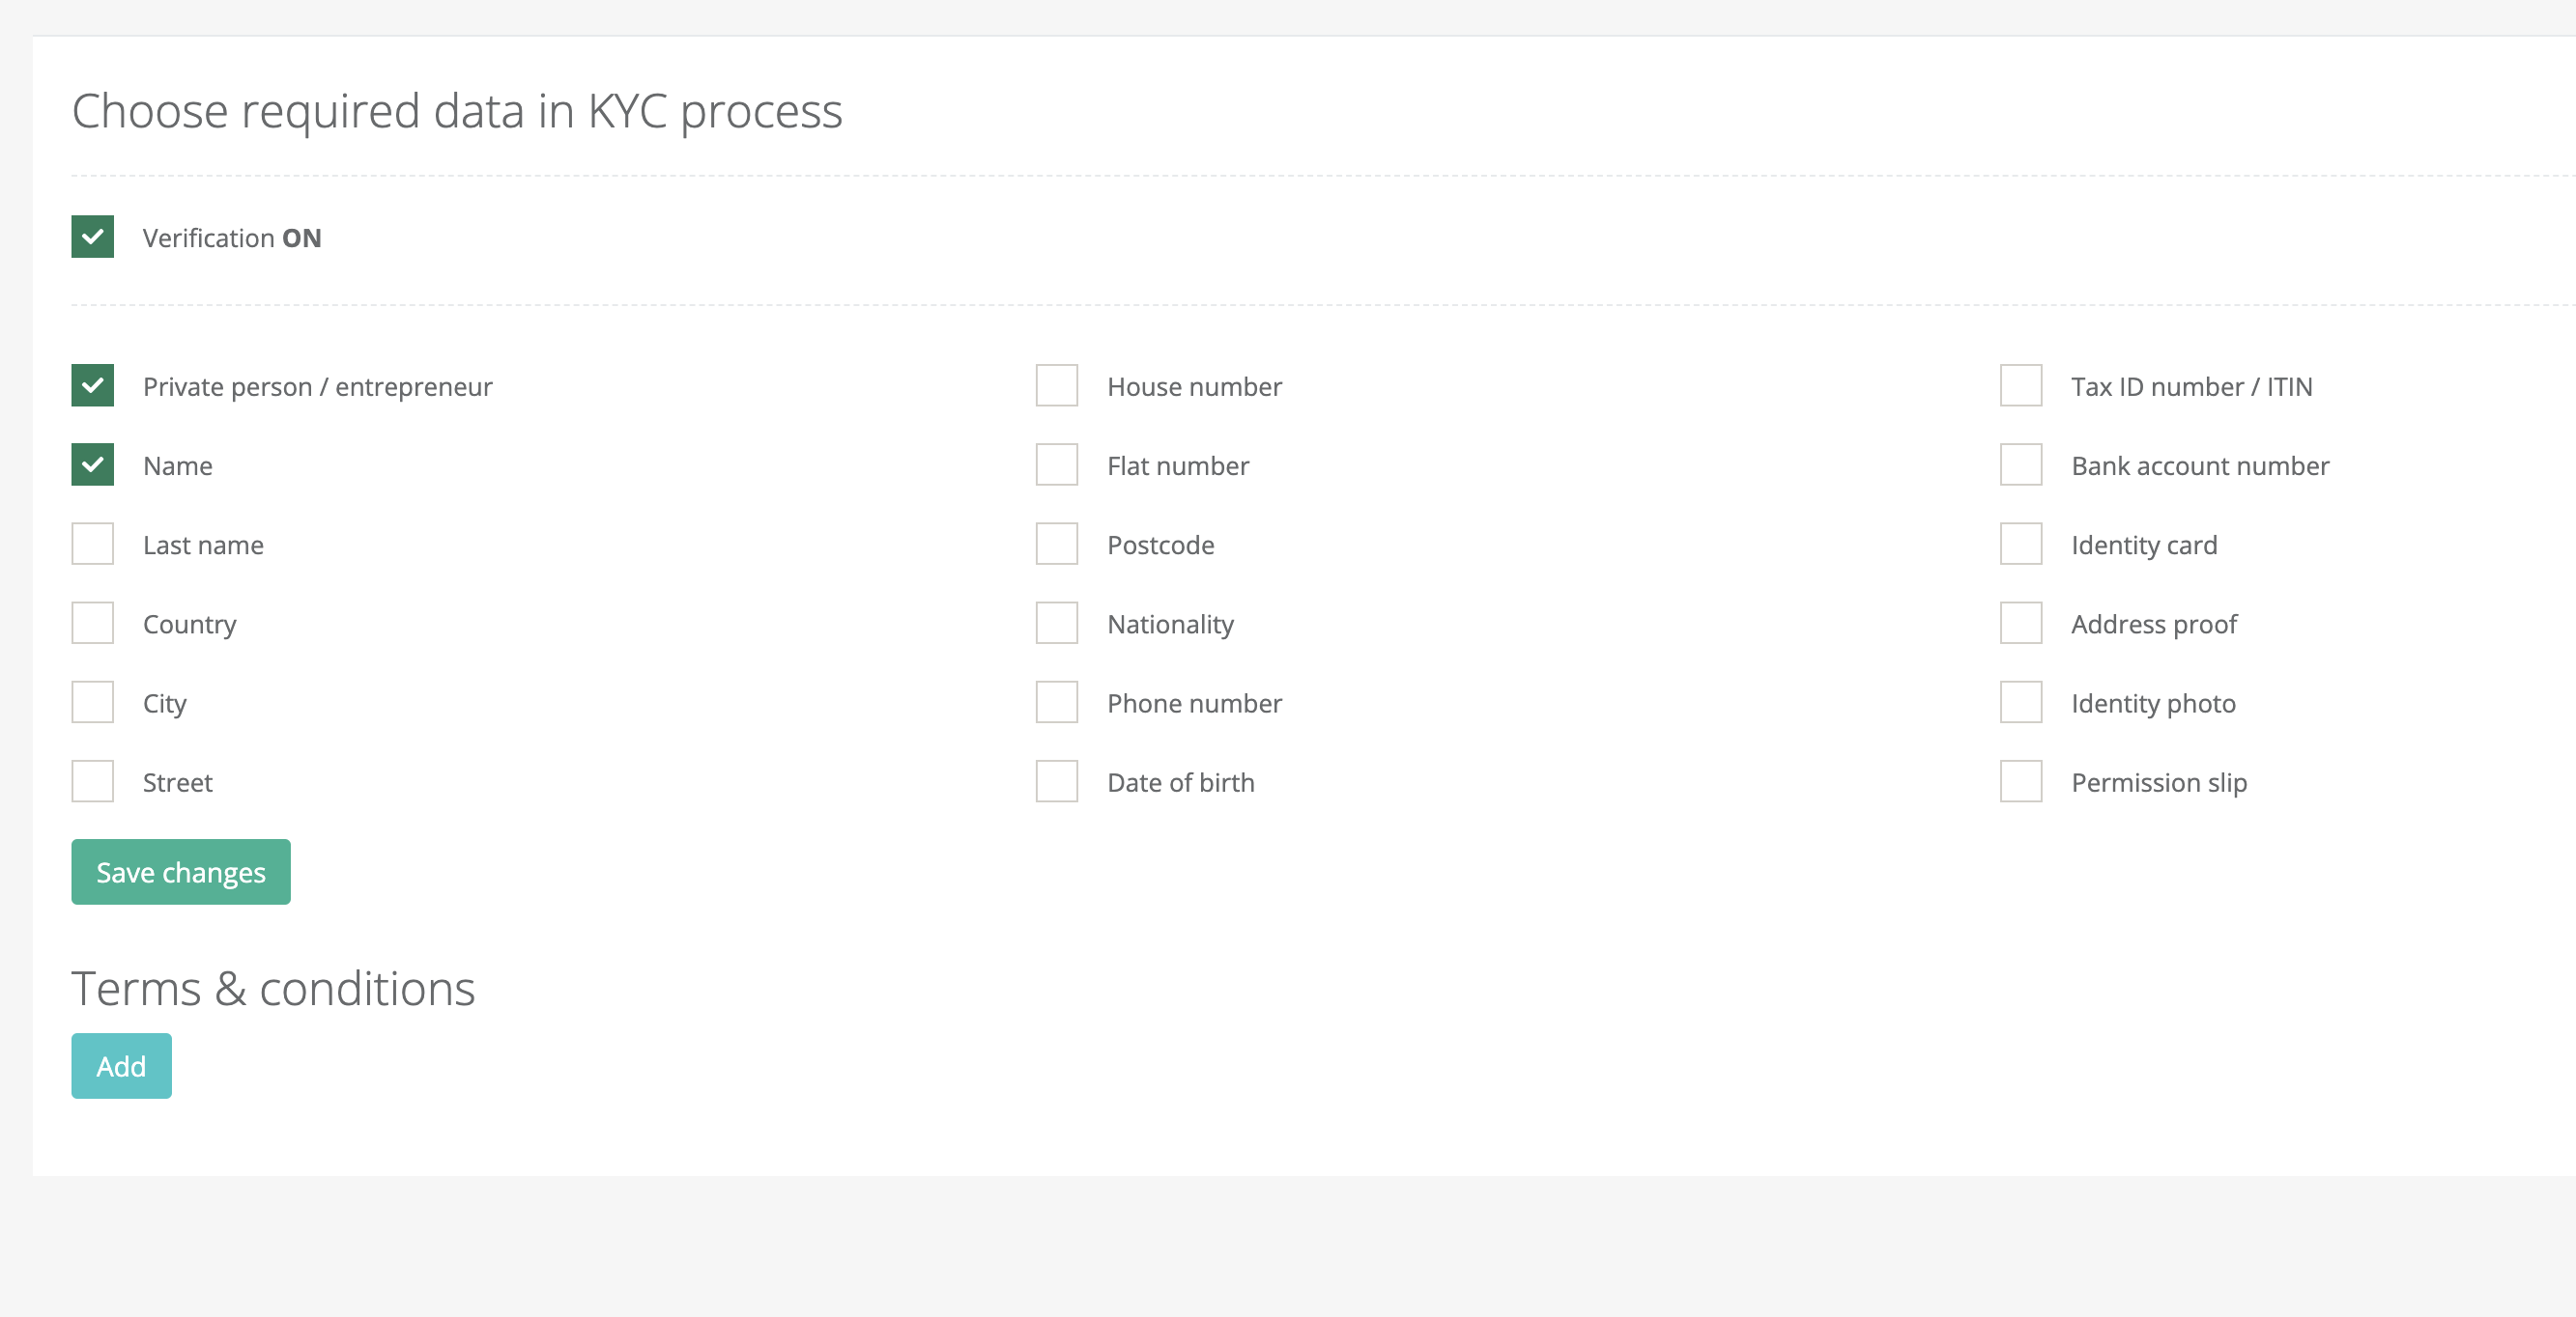Enable the Nationality checkbox
2576x1317 pixels.
1056,624
